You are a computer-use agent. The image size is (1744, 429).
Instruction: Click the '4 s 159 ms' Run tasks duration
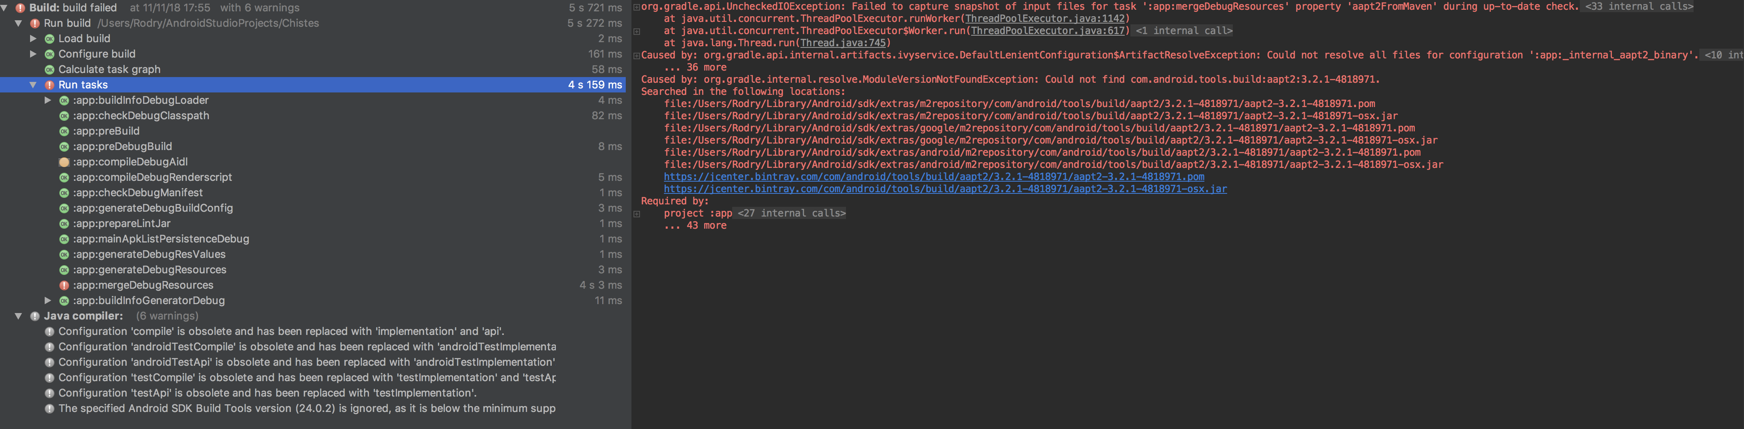[x=595, y=85]
